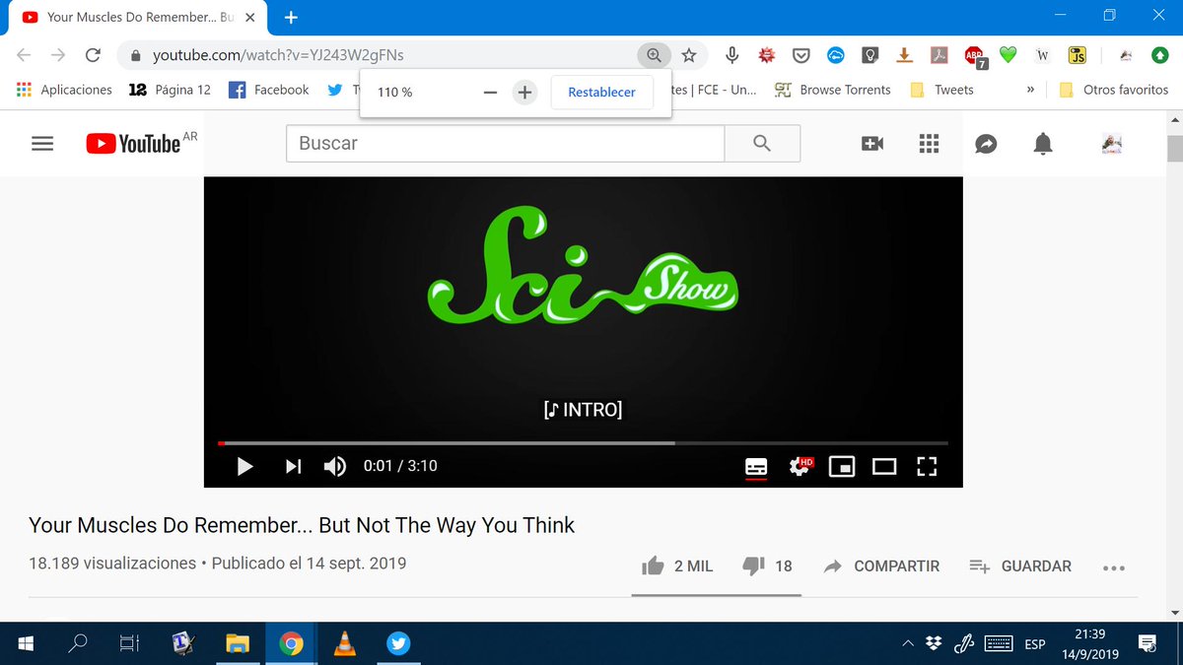Viewport: 1183px width, 665px height.
Task: Open the PDF Acrobat extension icon
Action: coord(940,55)
